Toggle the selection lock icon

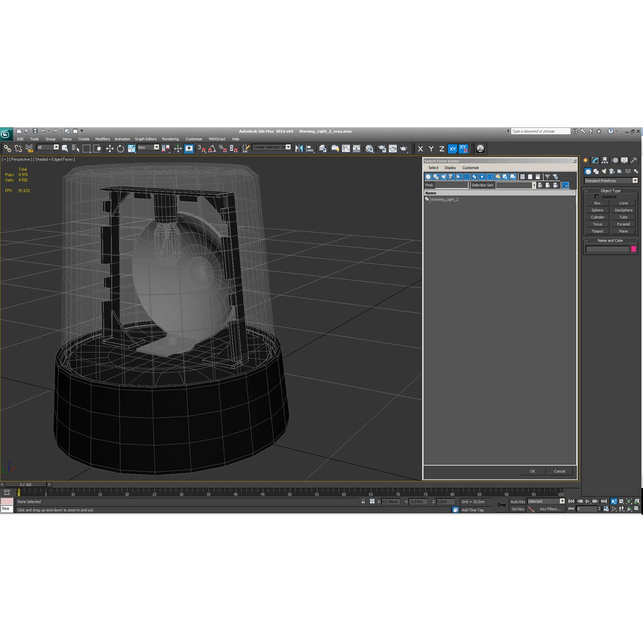[x=363, y=501]
